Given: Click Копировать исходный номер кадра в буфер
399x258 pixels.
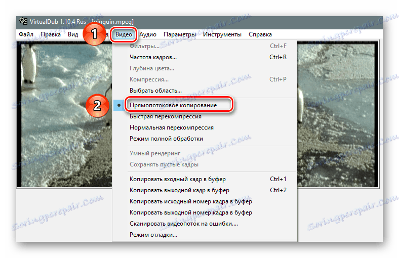Looking at the screenshot, I should click(205, 201).
